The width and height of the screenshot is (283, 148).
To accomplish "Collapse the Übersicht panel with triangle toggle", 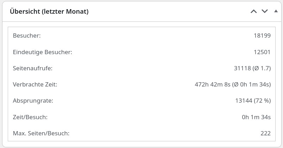I will point(276,11).
